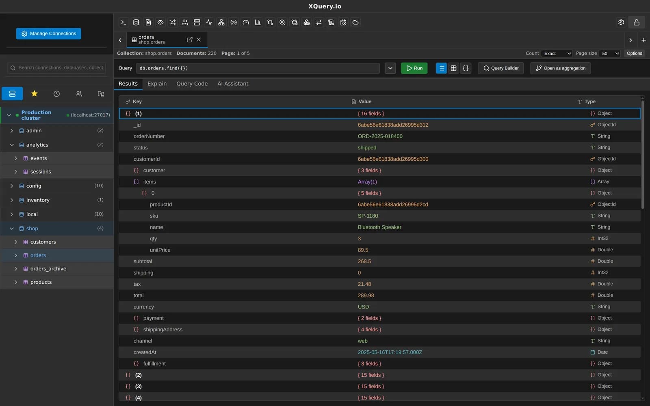Open the Query Builder

point(501,68)
